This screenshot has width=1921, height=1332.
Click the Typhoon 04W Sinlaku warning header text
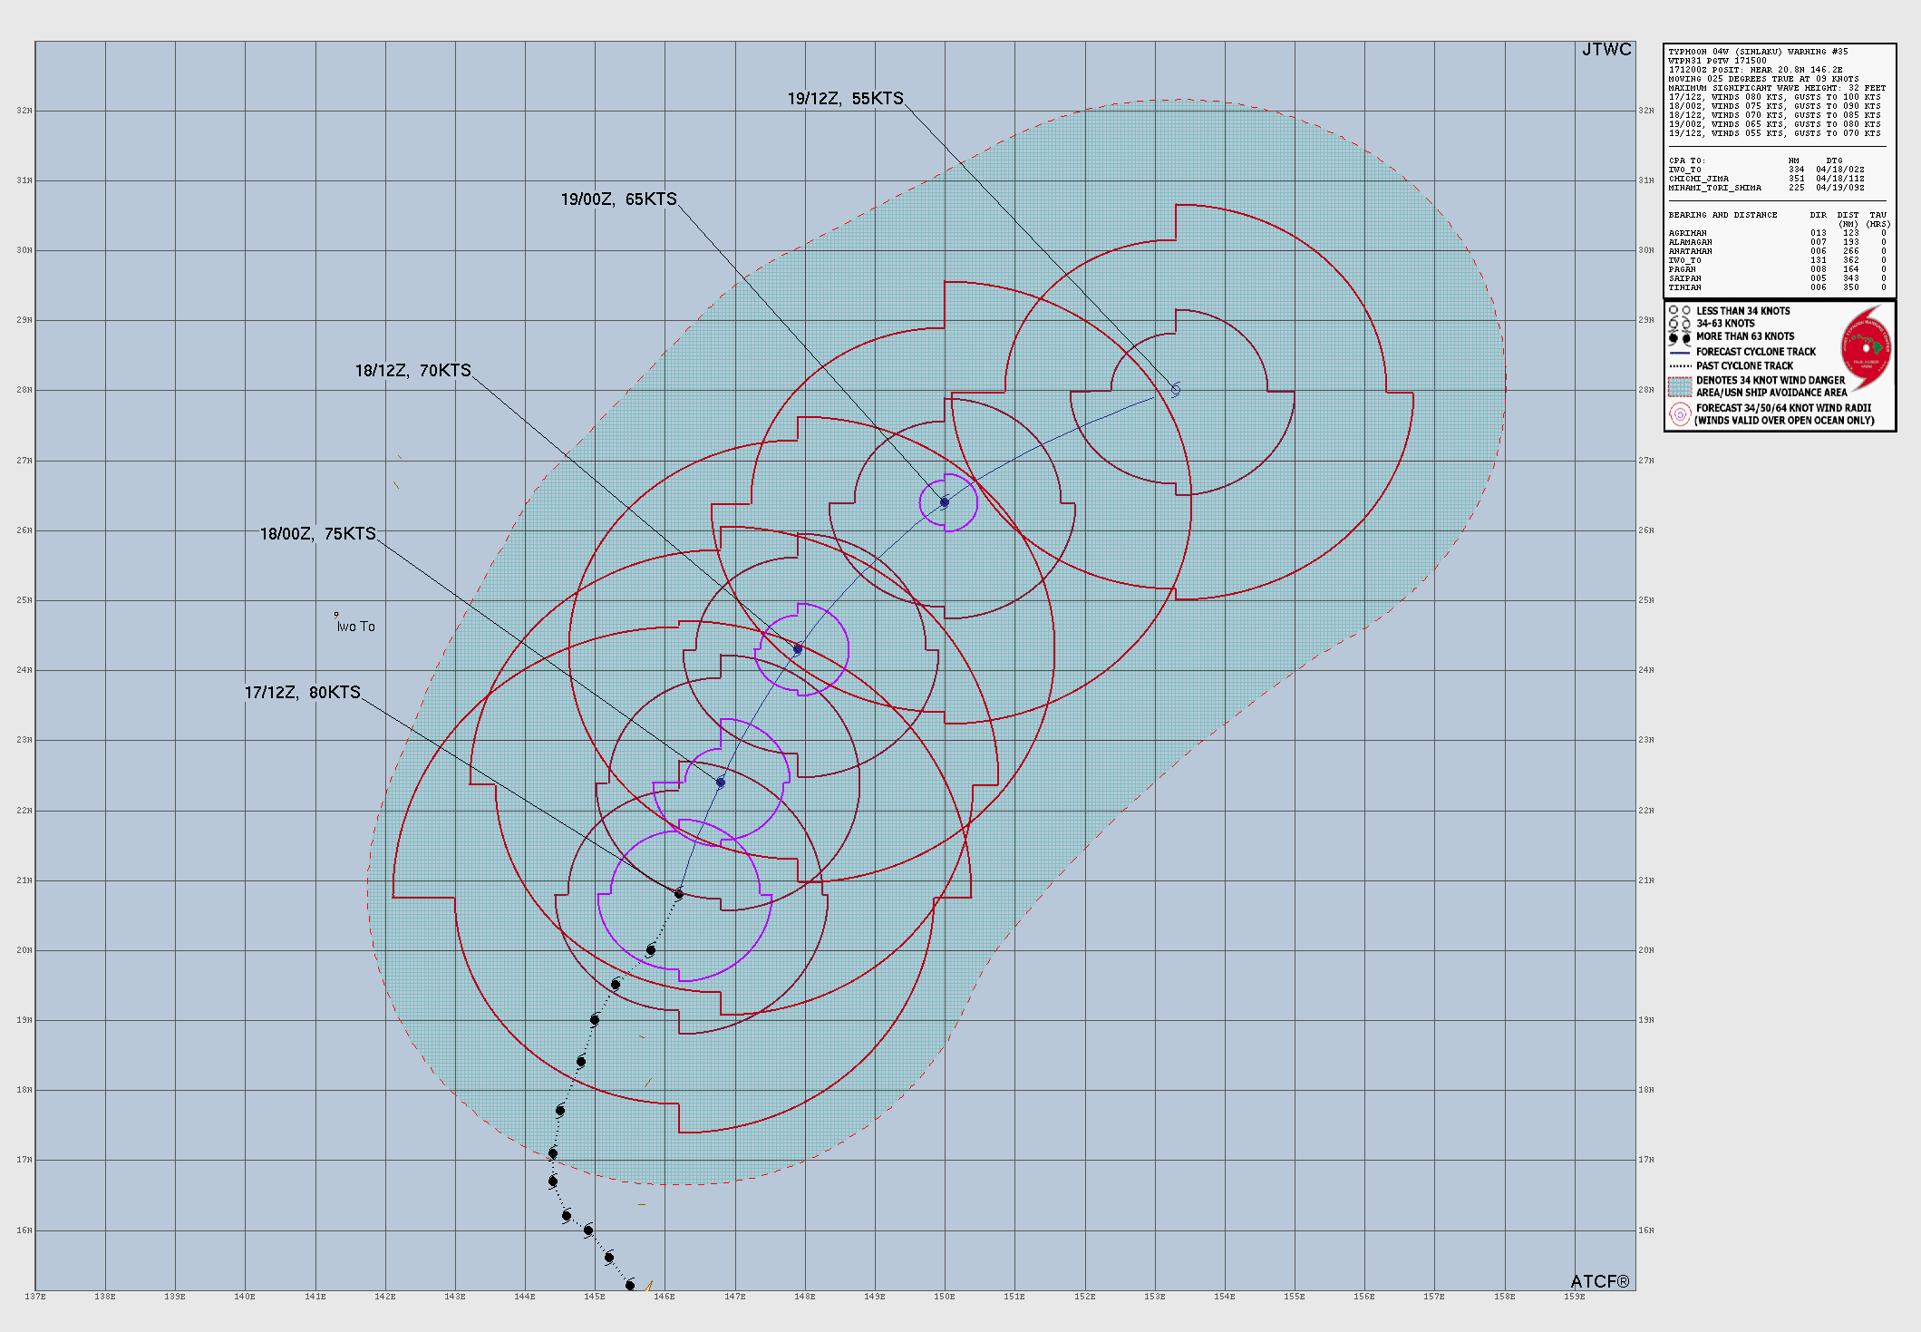[x=1757, y=52]
